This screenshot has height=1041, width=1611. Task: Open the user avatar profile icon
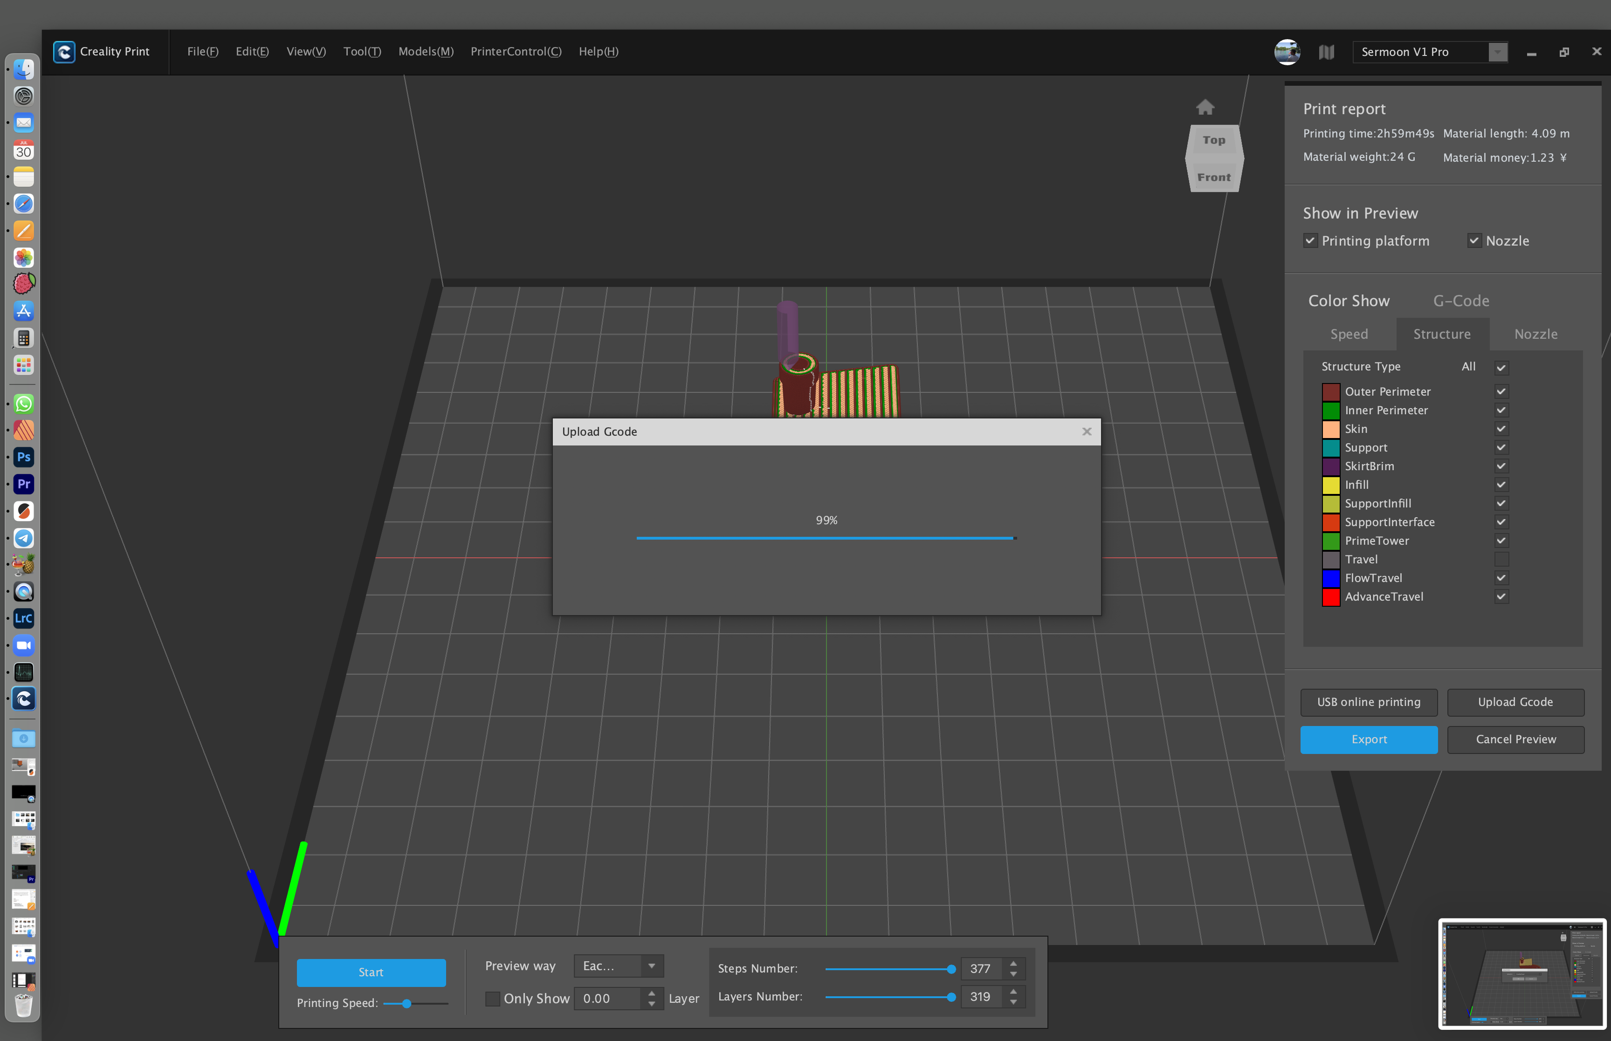pos(1287,52)
